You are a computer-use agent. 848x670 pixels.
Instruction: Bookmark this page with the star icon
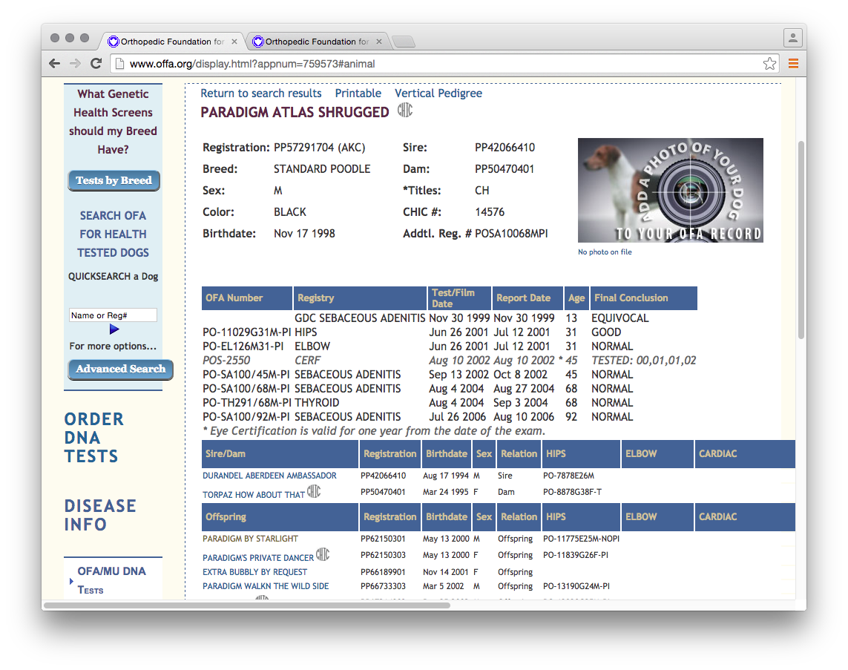(769, 64)
